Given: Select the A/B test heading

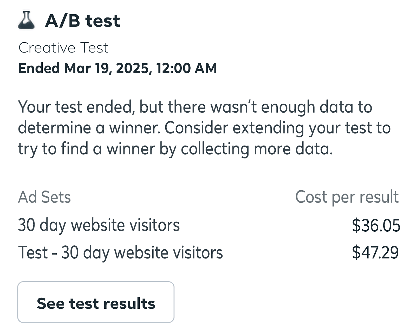Looking at the screenshot, I should pos(82,21).
